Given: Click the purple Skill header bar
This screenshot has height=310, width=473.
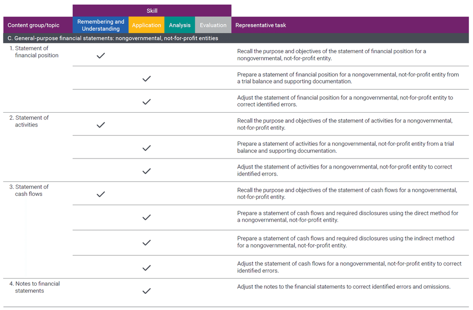Looking at the screenshot, I should tap(152, 11).
